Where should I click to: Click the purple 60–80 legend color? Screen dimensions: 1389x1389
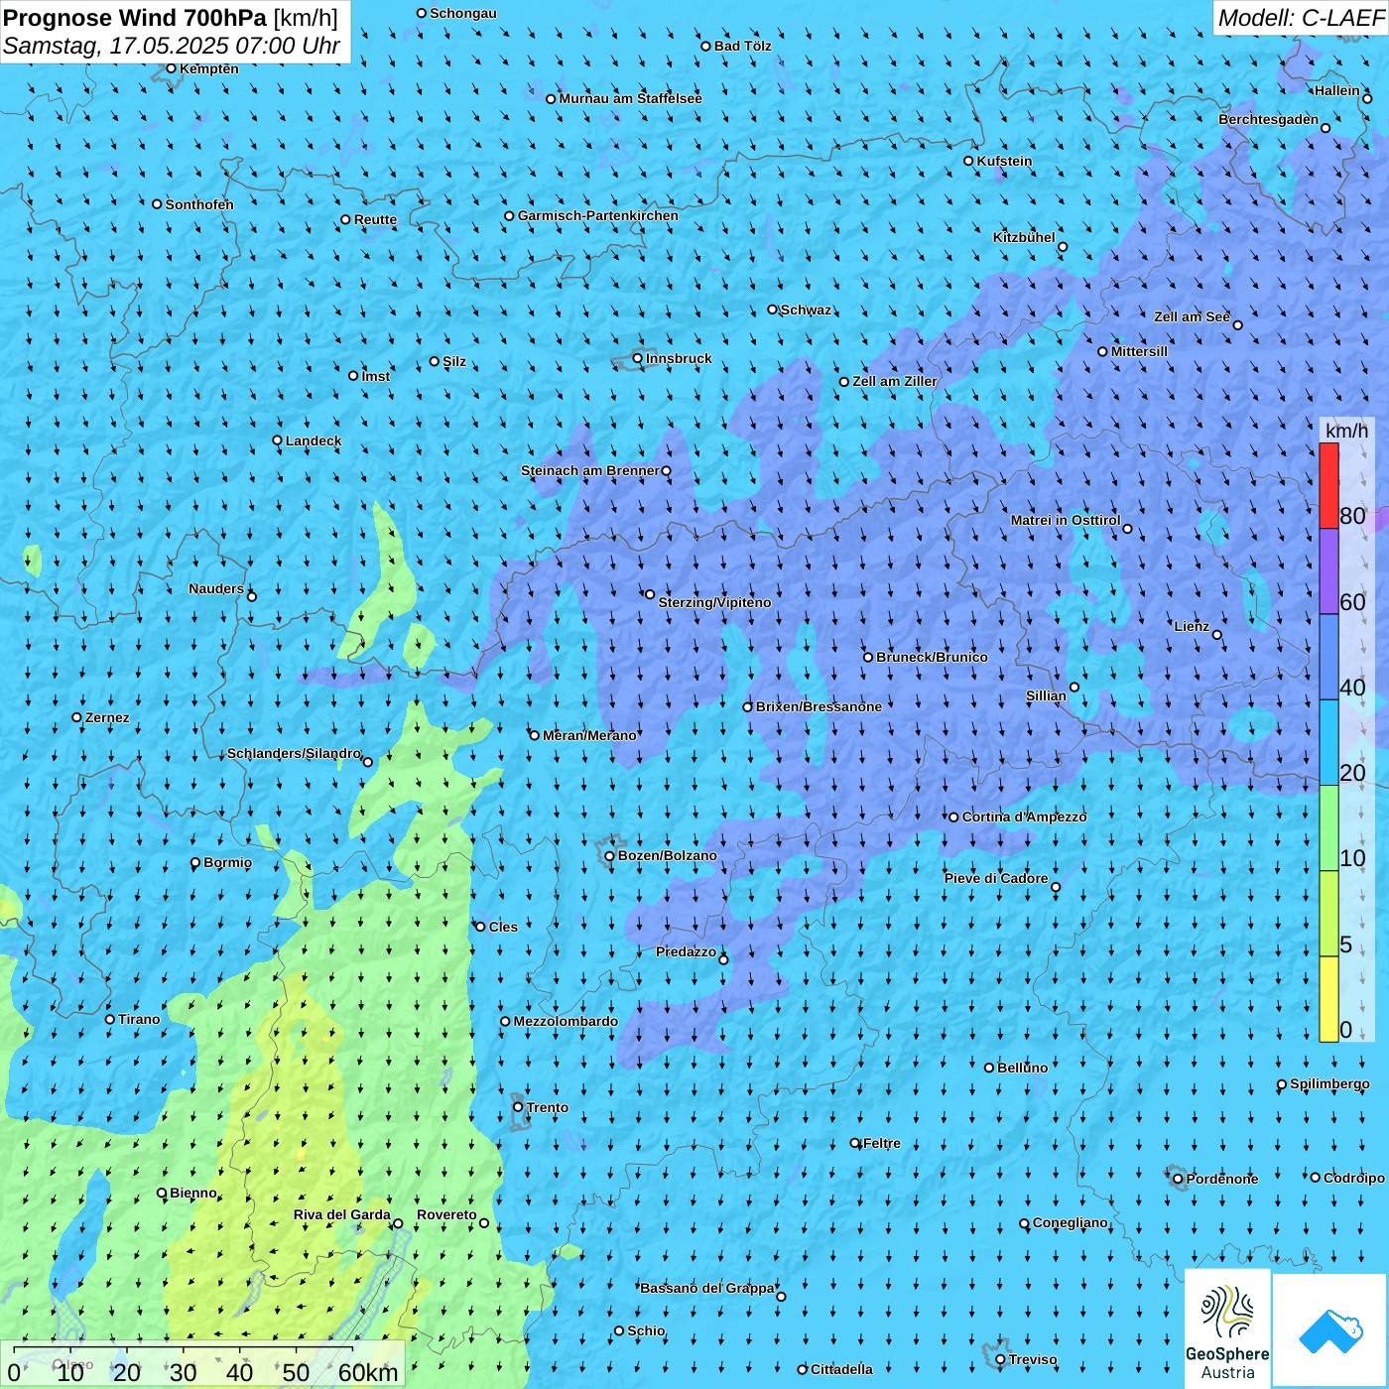pos(1328,571)
